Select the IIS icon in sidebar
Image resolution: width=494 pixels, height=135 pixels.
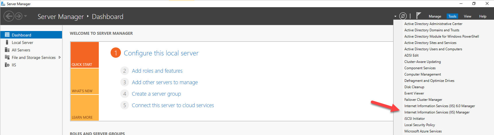[7, 65]
